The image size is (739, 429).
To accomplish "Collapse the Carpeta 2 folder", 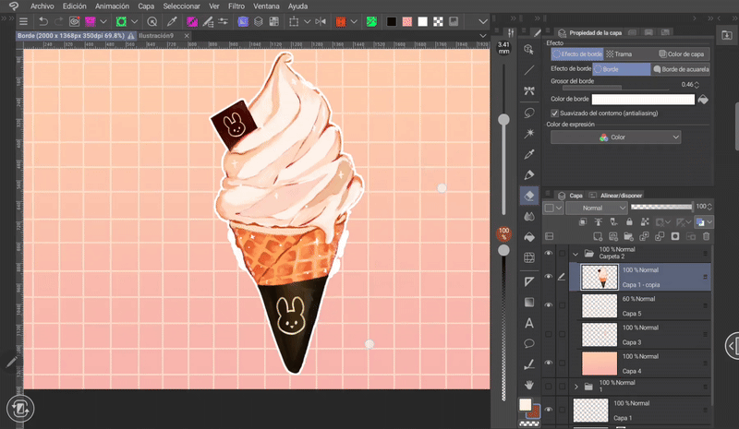I will click(x=575, y=253).
